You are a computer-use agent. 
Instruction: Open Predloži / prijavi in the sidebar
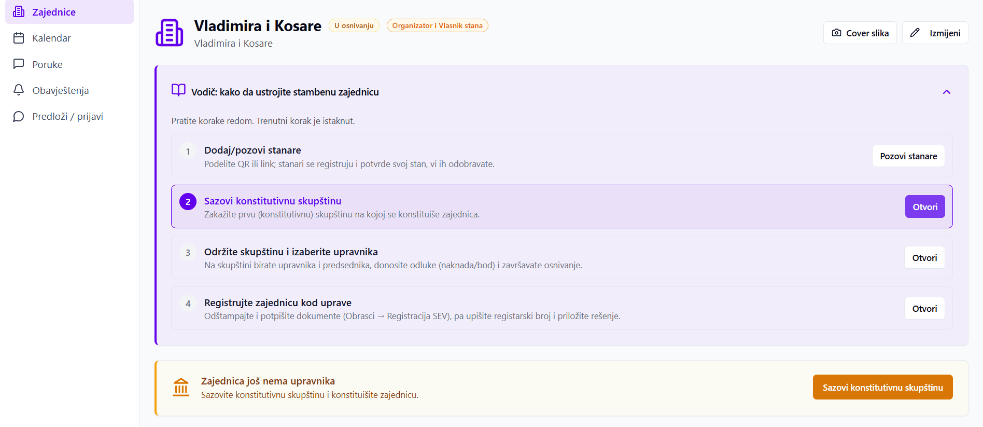(69, 116)
